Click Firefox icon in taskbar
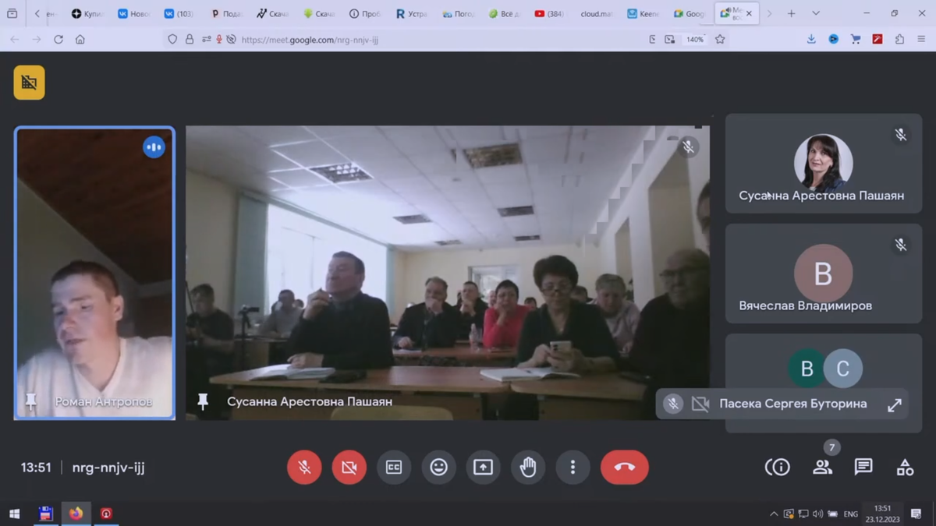936x526 pixels. (x=76, y=514)
